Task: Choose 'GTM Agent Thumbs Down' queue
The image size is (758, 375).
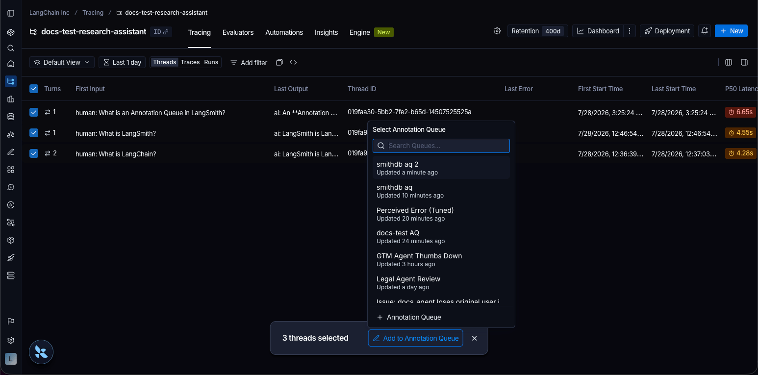Action: pos(441,259)
